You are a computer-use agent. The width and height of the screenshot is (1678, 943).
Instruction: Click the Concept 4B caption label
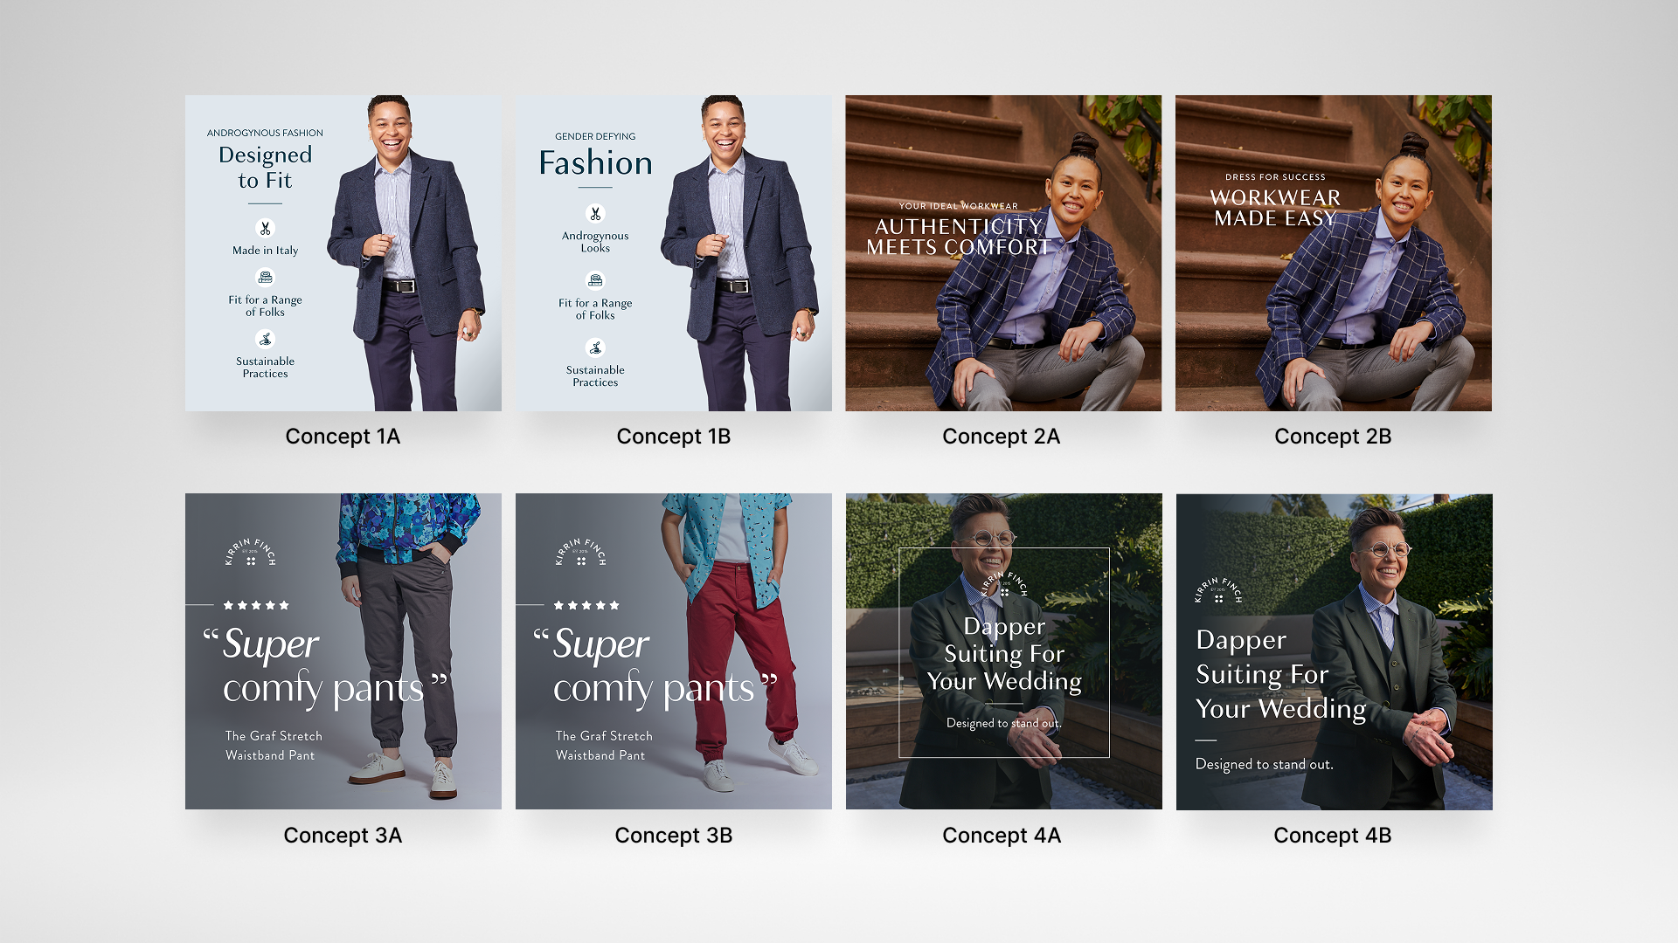[1333, 836]
